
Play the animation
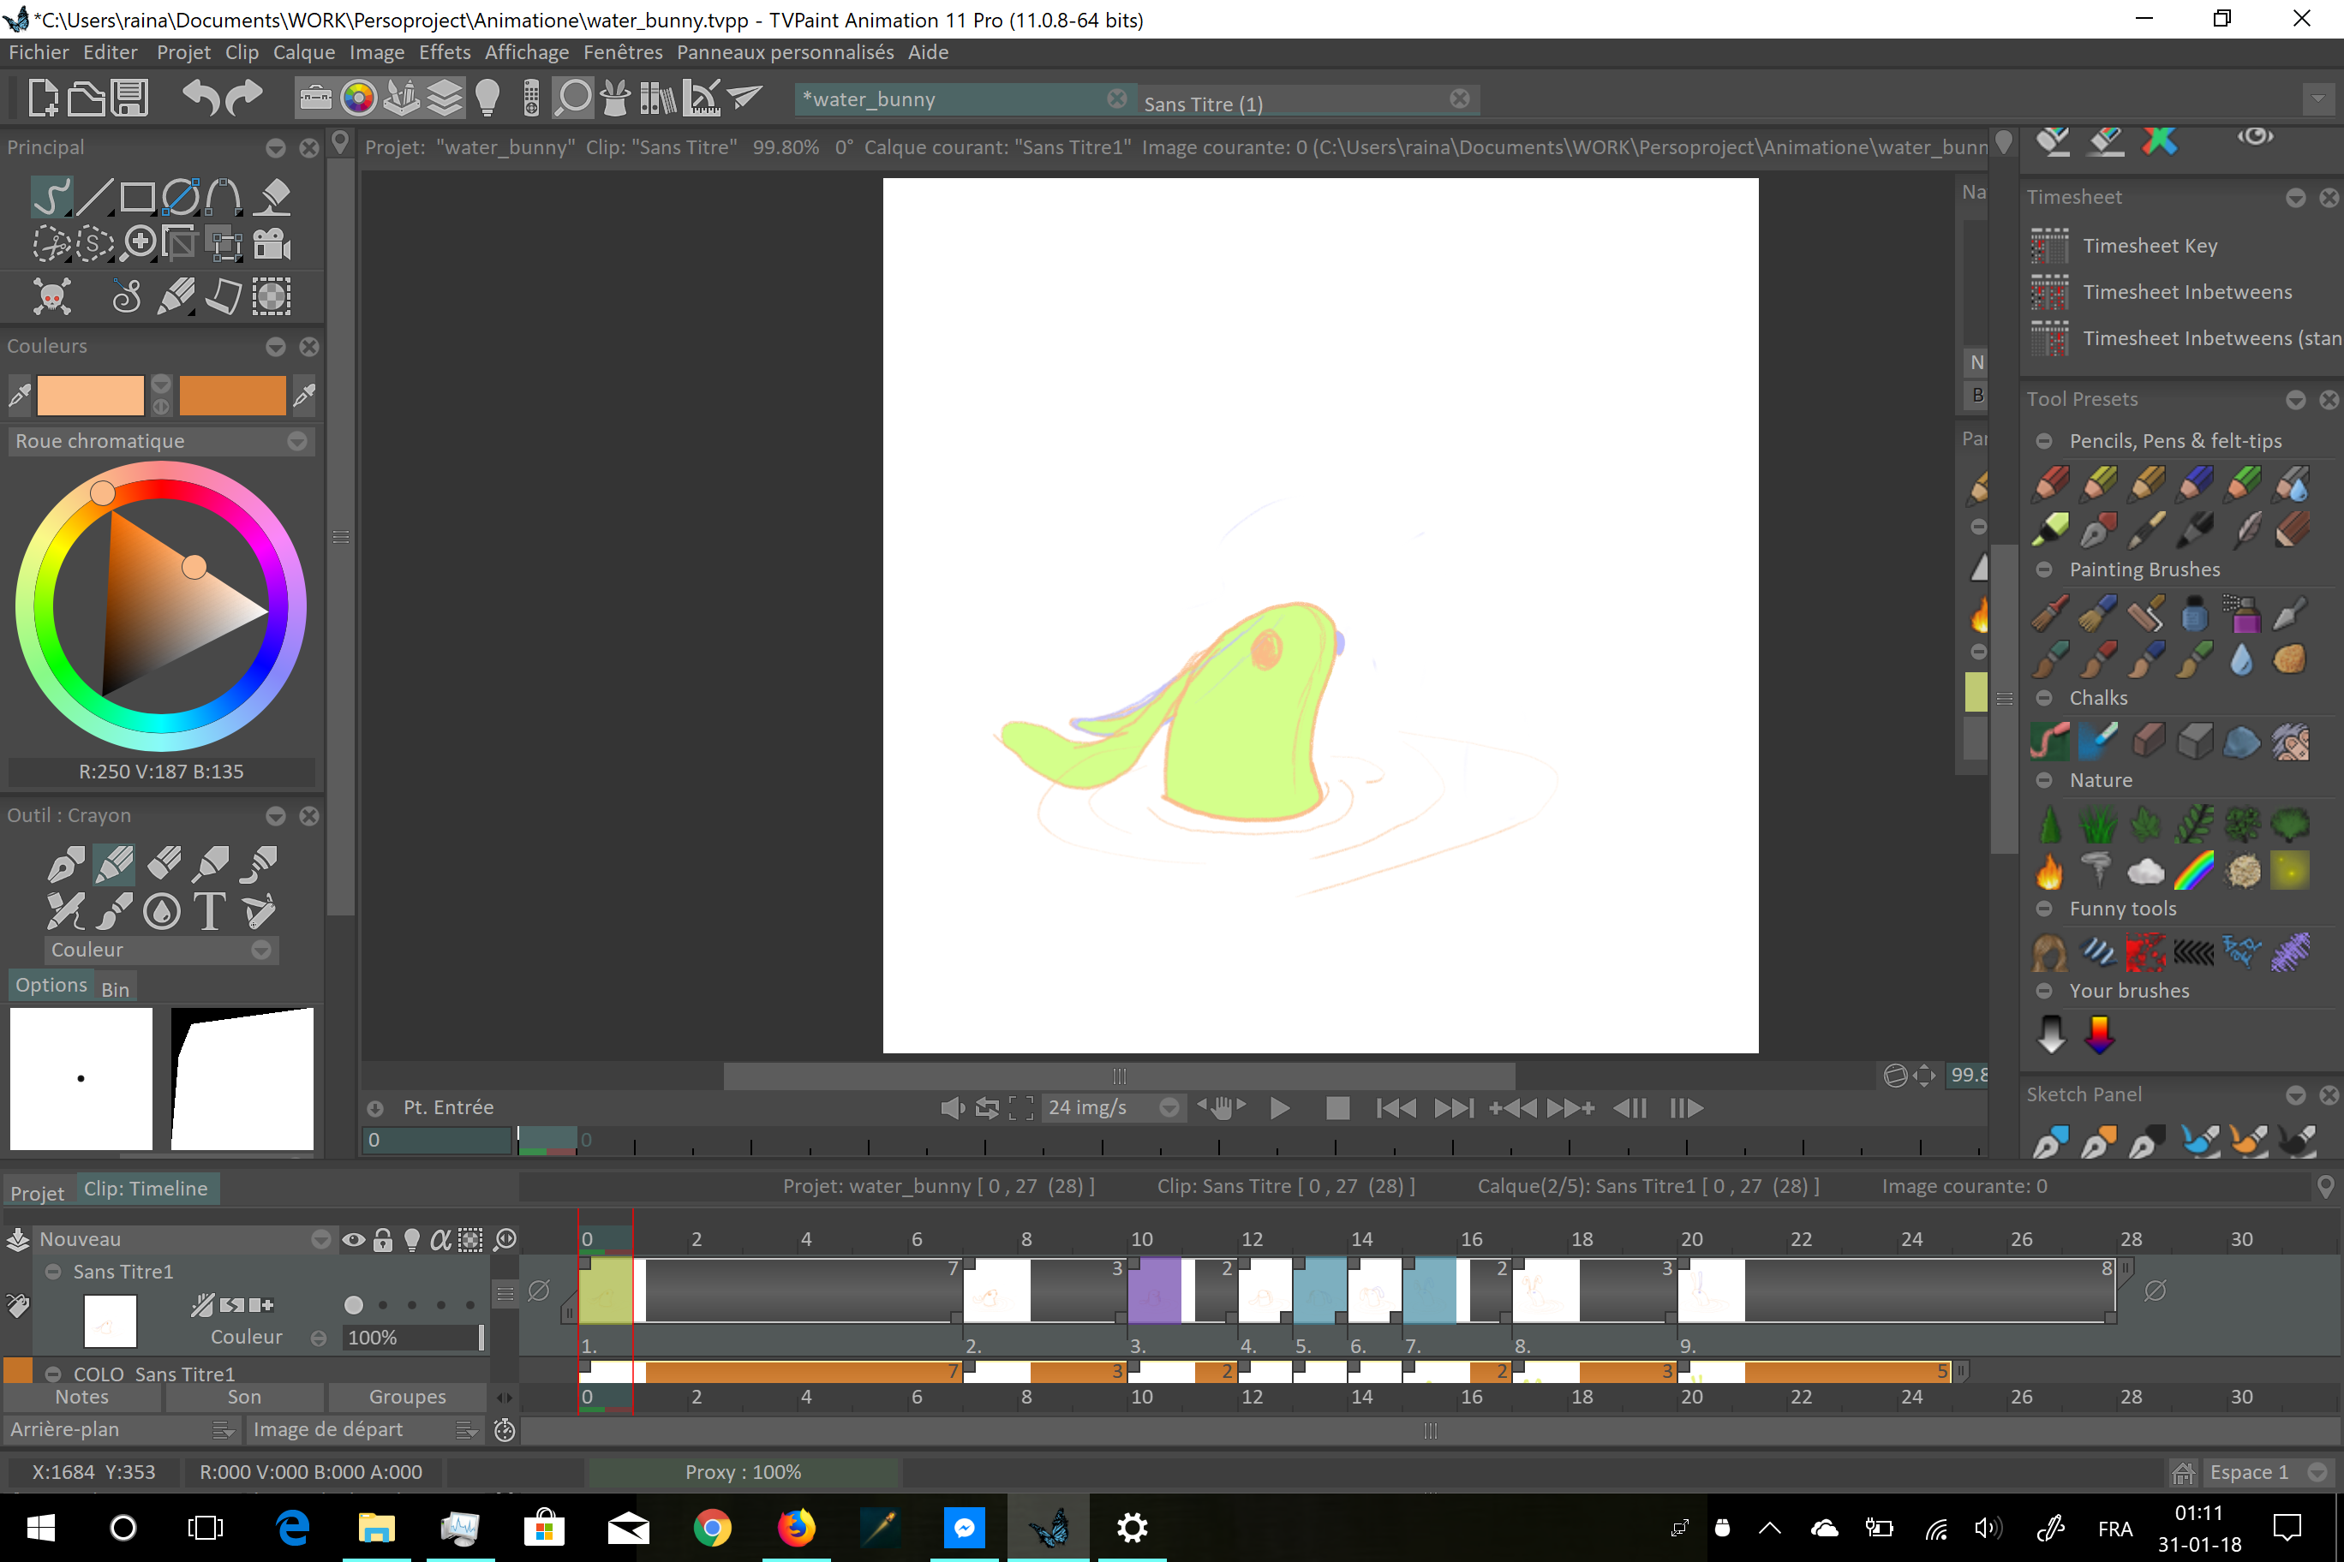pos(1280,1108)
